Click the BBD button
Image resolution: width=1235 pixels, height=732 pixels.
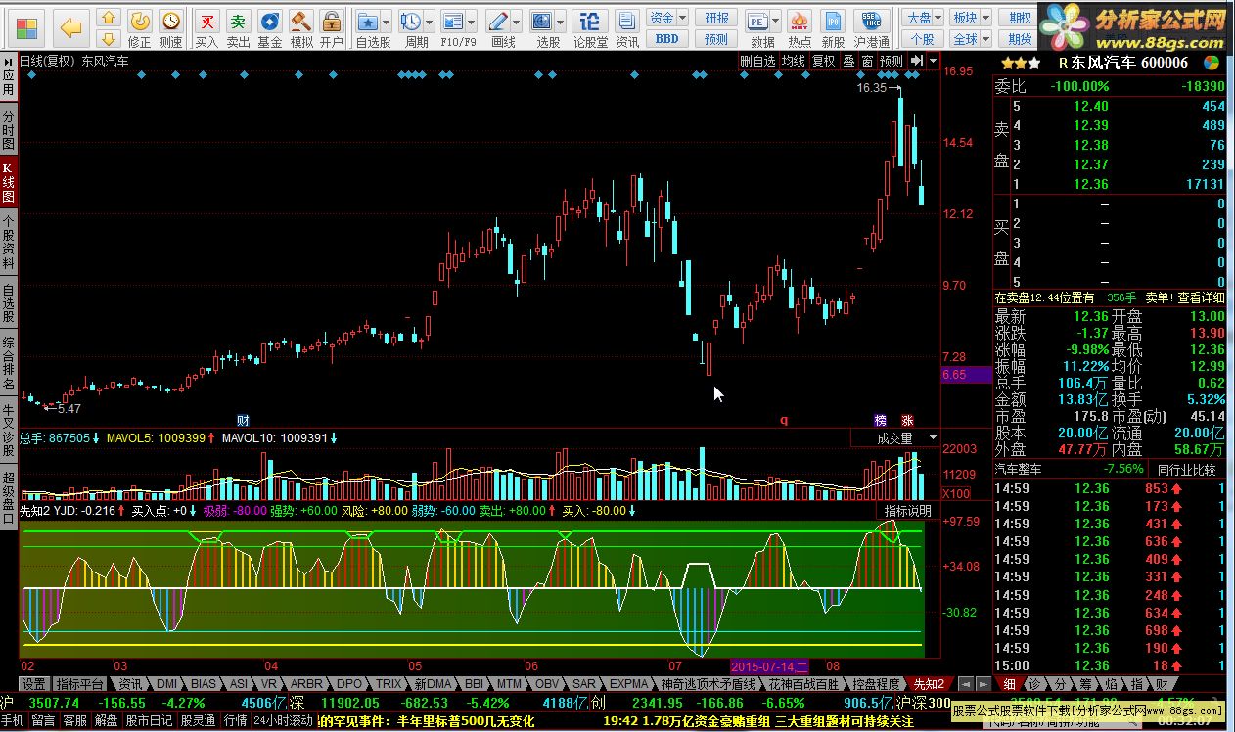pyautogui.click(x=667, y=39)
